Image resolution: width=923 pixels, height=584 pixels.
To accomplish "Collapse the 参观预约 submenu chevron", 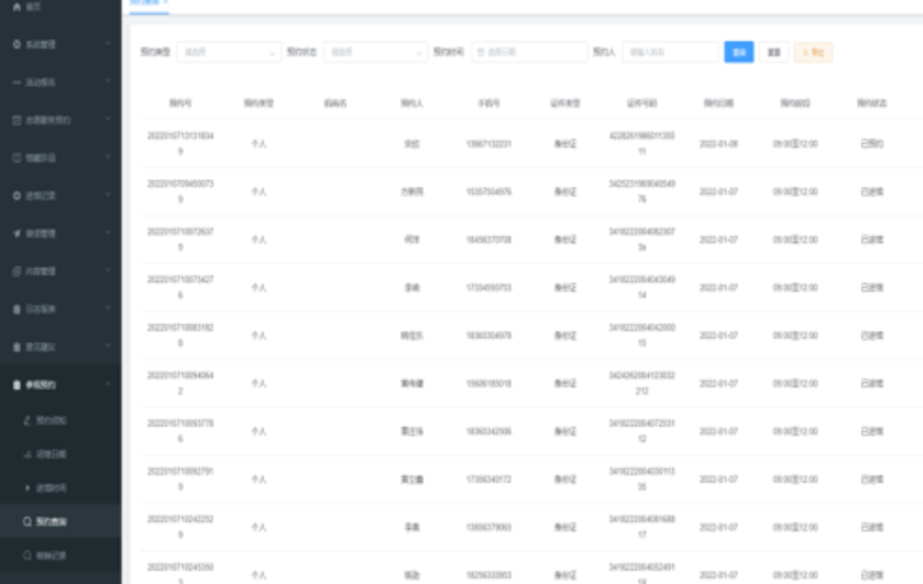I will (107, 384).
